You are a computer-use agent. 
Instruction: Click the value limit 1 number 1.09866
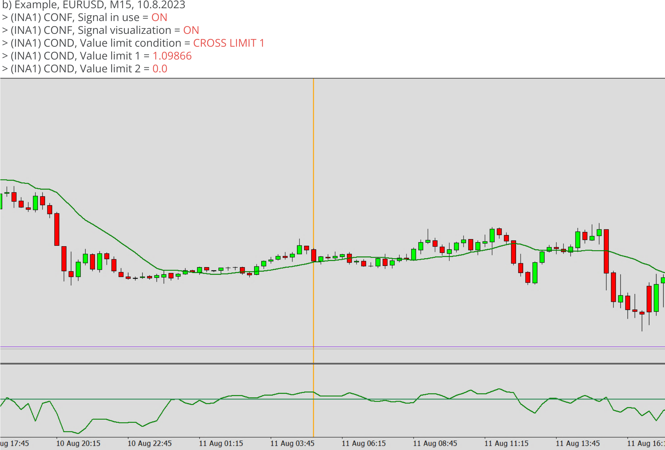172,56
